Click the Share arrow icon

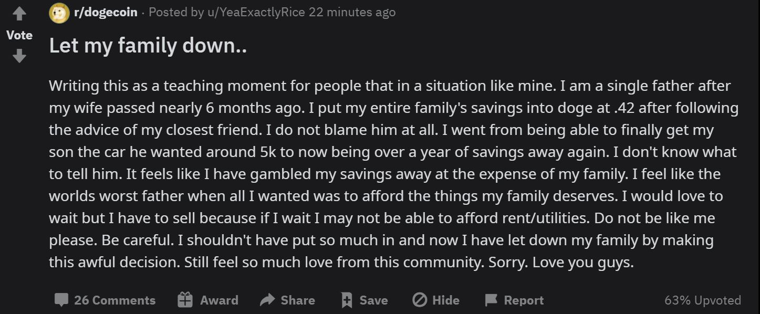click(x=267, y=300)
